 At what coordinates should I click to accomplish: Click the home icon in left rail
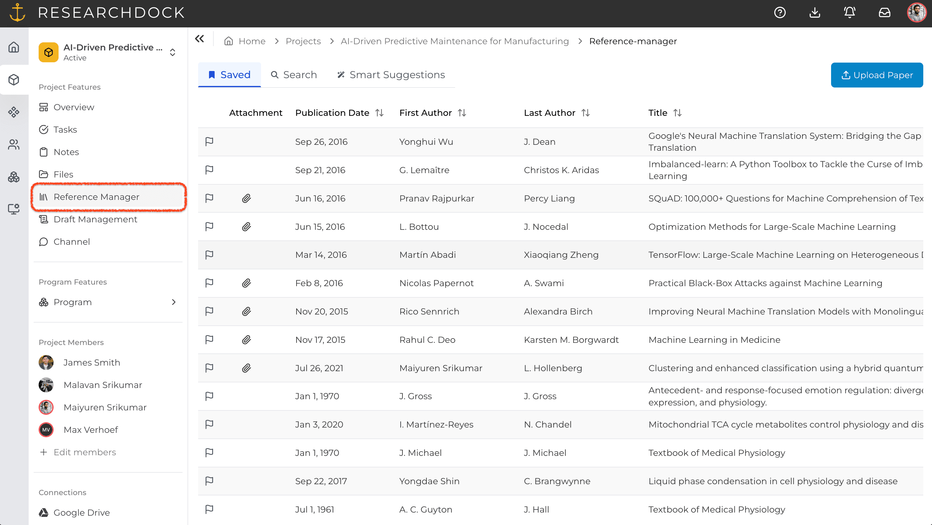pos(14,47)
